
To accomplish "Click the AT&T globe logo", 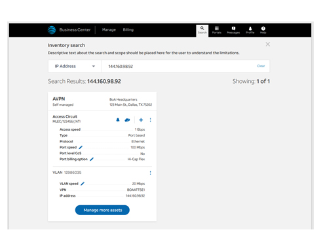I will coord(52,30).
